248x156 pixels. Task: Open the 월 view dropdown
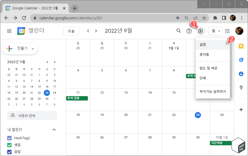tap(215, 31)
